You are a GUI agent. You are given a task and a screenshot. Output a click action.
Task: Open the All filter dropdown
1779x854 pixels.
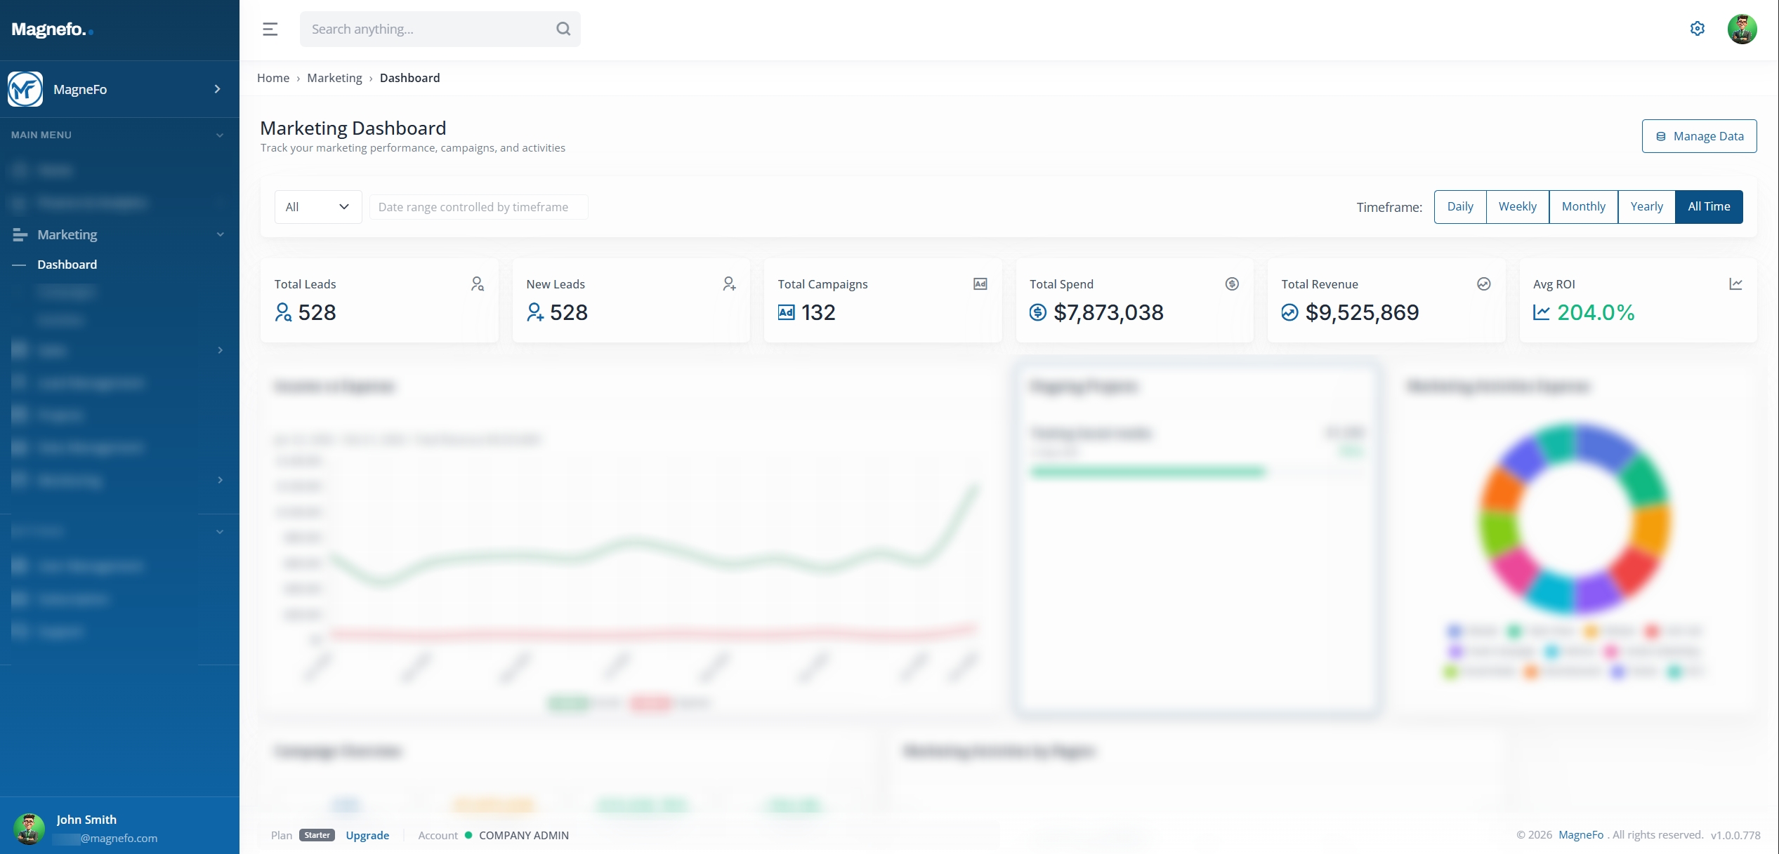click(317, 207)
